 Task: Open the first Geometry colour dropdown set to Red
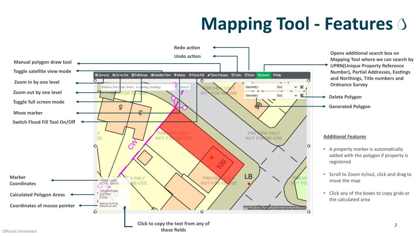287,87
